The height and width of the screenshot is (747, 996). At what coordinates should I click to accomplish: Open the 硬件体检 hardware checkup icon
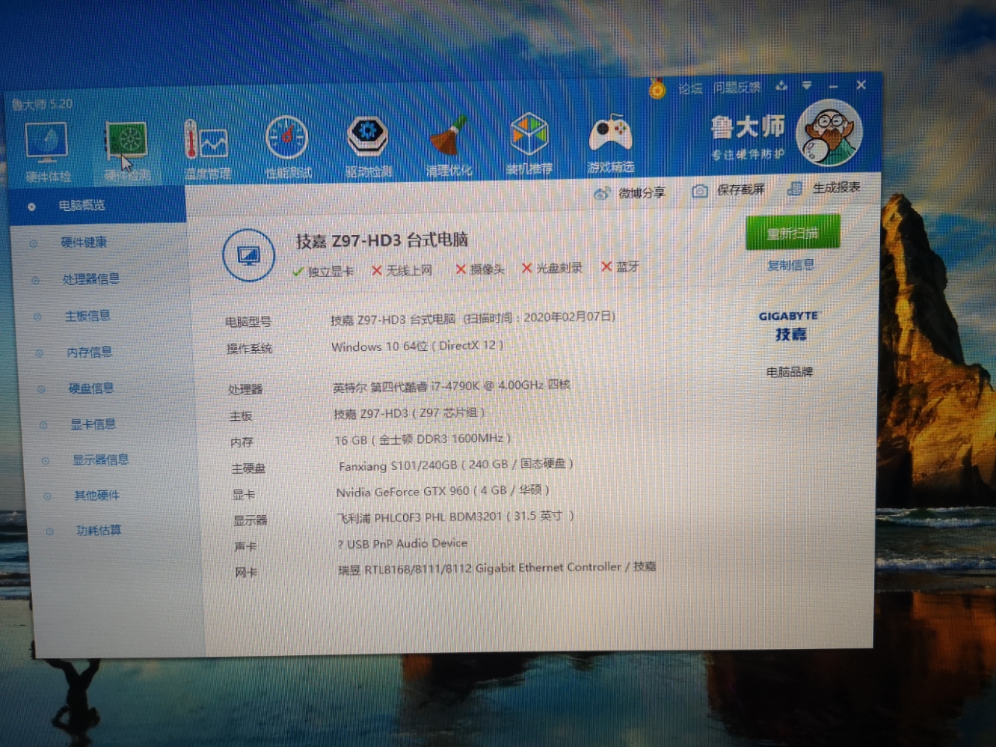pos(47,152)
